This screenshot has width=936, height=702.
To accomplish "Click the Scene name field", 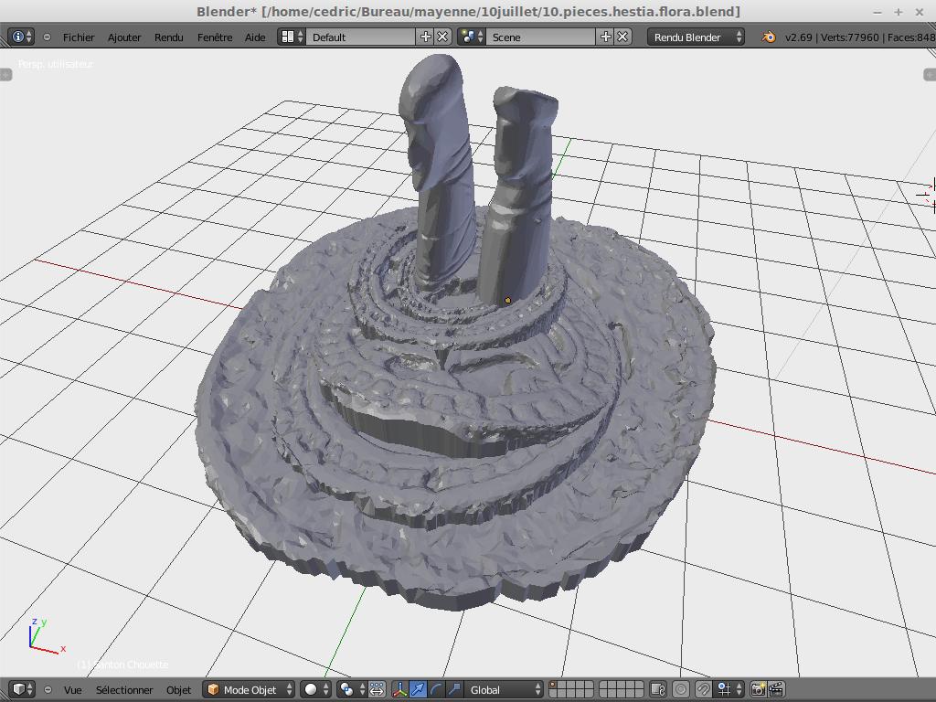I will point(539,37).
